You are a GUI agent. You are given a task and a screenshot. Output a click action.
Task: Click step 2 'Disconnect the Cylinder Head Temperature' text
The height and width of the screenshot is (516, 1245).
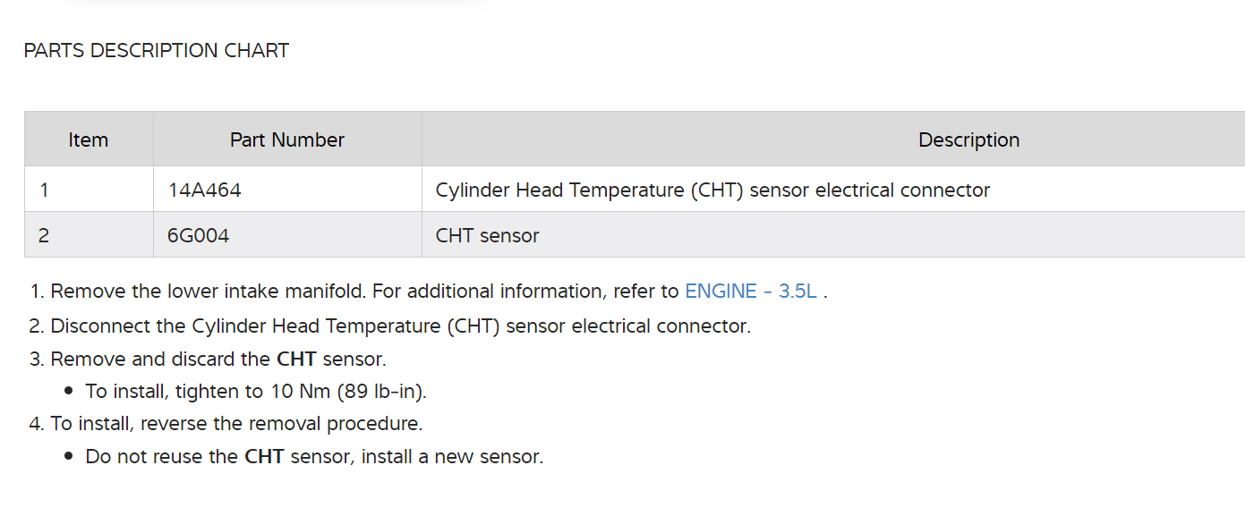(400, 326)
